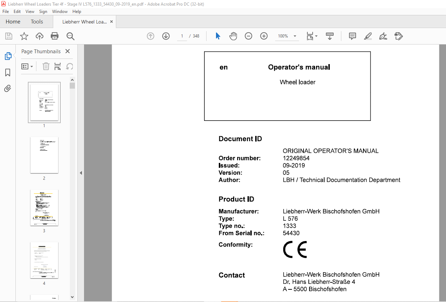
Task: Select page 2 thumbnail
Action: (x=44, y=155)
